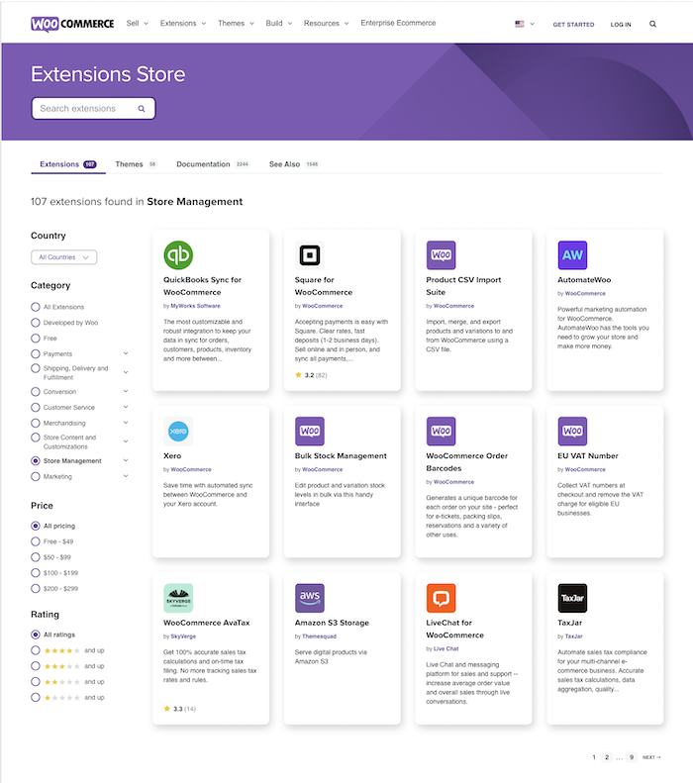Open the All Countries dropdown

[x=64, y=257]
